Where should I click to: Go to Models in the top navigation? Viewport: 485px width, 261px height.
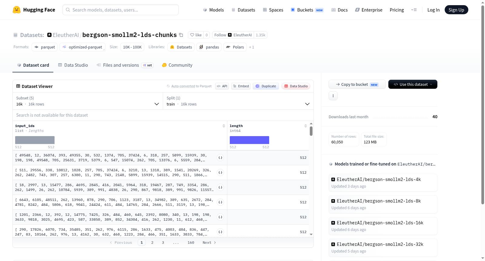[x=213, y=10]
